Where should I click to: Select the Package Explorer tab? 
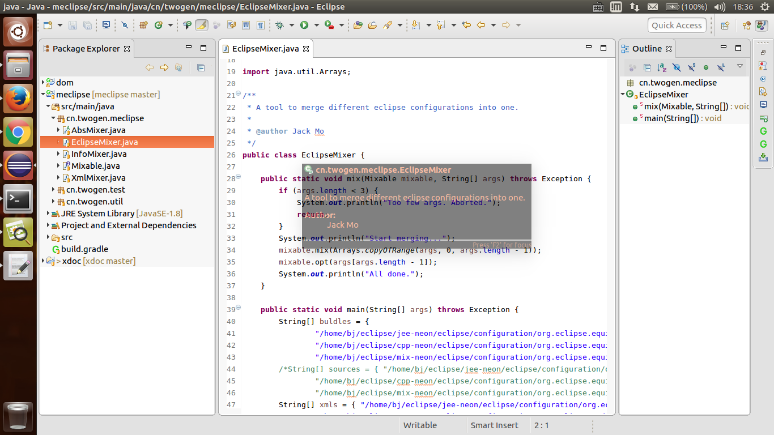point(86,49)
